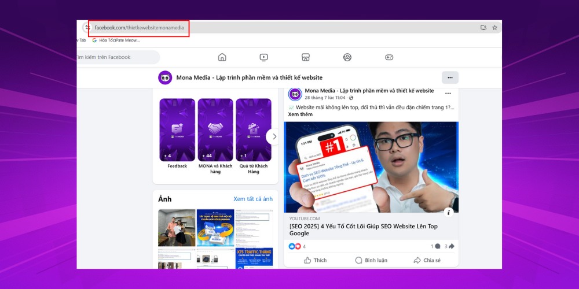
Task: Click Xem tất cả ảnh link
Action: click(253, 199)
